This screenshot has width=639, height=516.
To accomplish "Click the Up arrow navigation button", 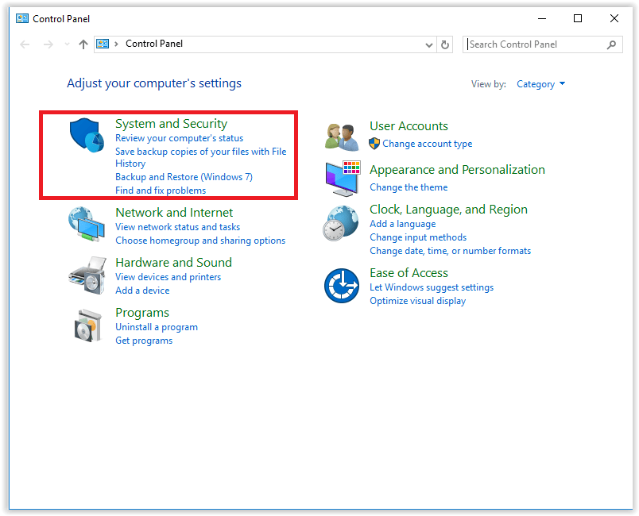I will 83,44.
